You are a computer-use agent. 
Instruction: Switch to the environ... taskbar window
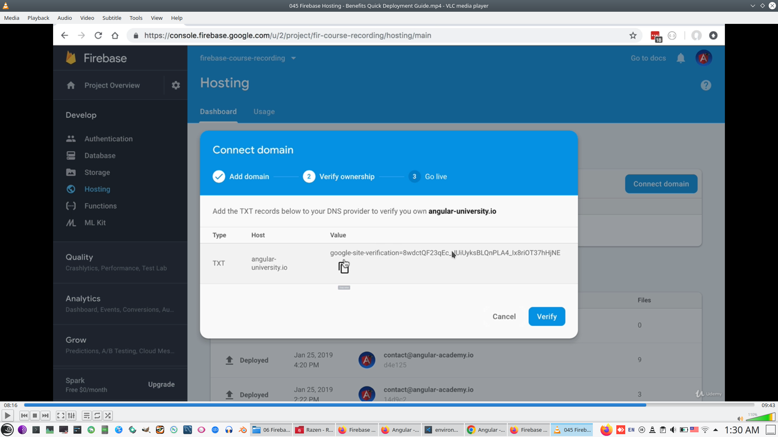(x=442, y=430)
